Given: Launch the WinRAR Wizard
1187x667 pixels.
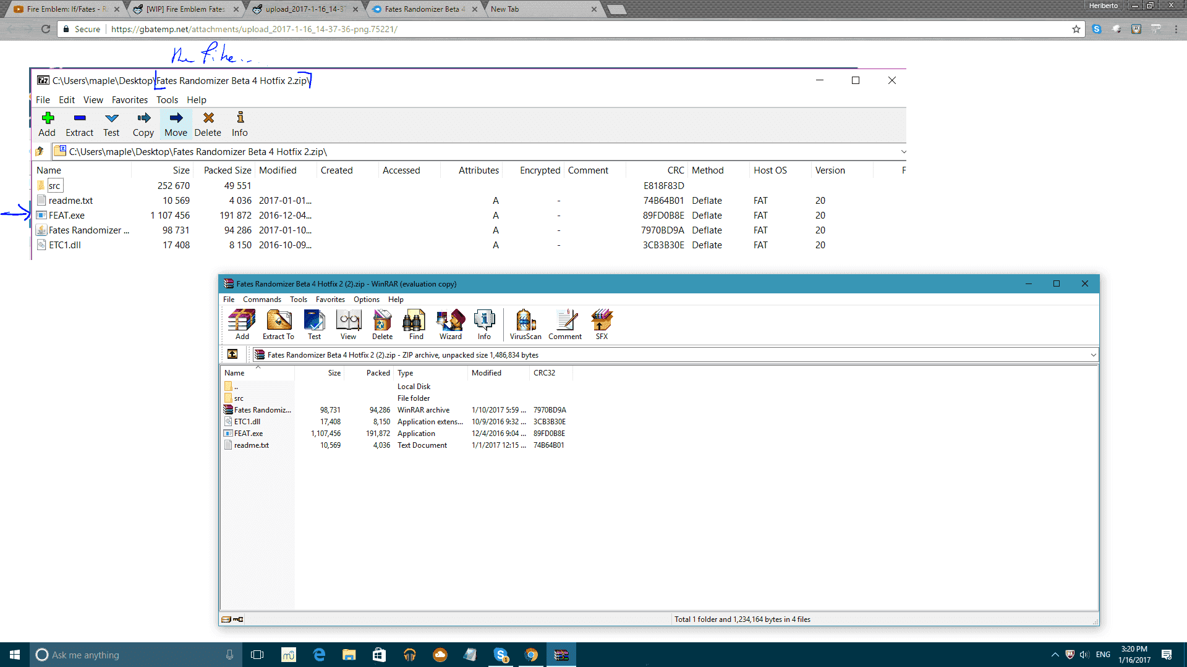Looking at the screenshot, I should tap(451, 324).
